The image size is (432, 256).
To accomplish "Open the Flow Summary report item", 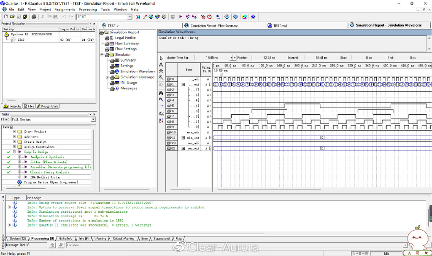I will click(127, 43).
